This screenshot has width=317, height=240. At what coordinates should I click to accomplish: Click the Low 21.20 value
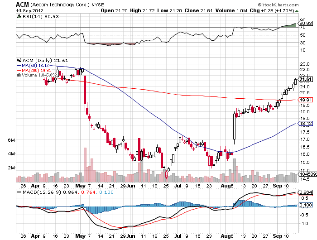[169, 11]
